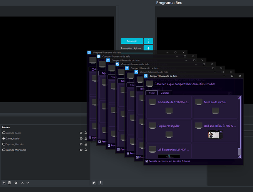Select 'Dell Inc. DELL E1709W' screen option
The image size is (253, 192).
(x=215, y=131)
